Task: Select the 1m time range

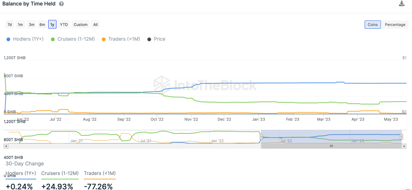Action: 20,25
